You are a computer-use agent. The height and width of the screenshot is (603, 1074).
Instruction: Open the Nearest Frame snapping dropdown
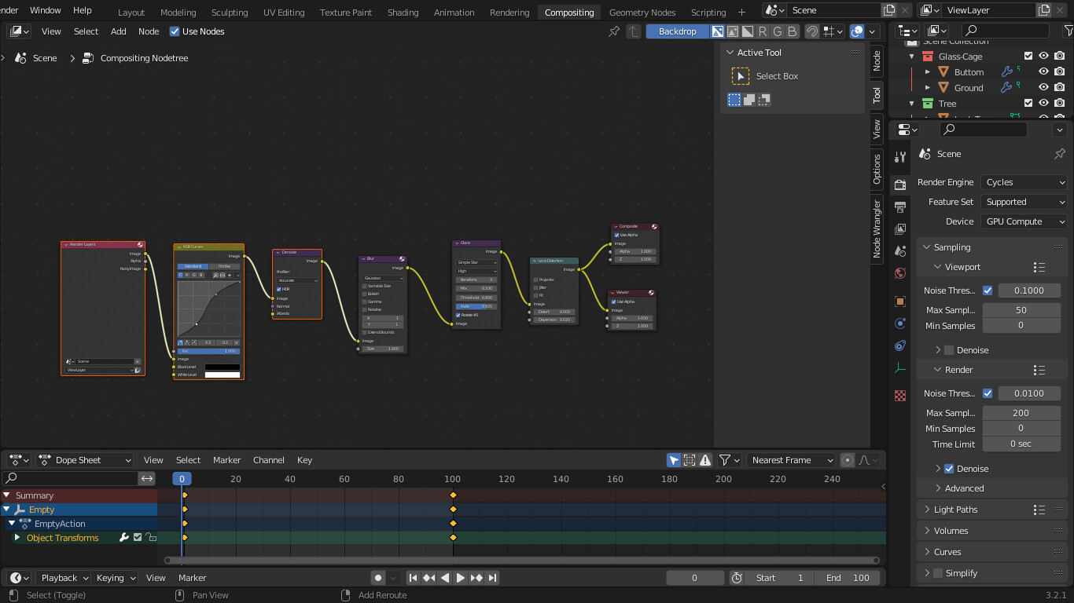791,460
